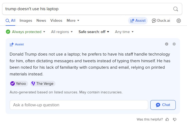Open Duck.ai chat
The width and height of the screenshot is (187, 124).
[161, 21]
